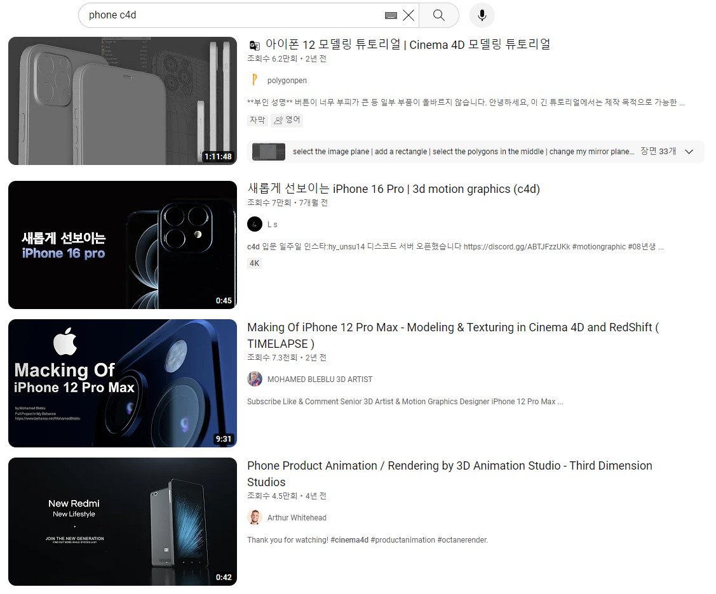Open the polygonpen channel avatar

click(x=255, y=81)
